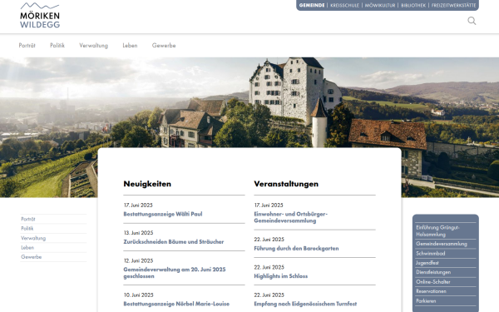The image size is (499, 312).
Task: Click the 12. Juni 2025 news date
Action: pos(138,260)
